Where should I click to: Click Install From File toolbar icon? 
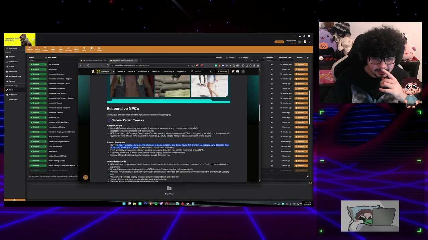point(30,49)
